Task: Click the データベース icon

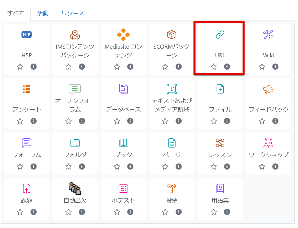Action: [x=123, y=88]
